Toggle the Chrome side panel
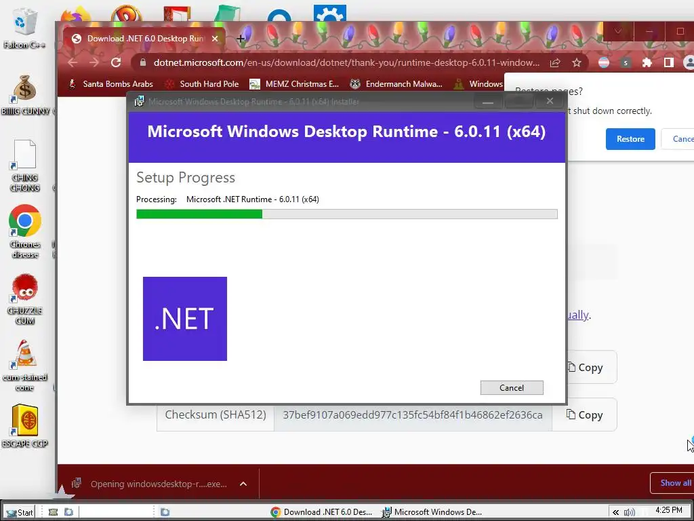The width and height of the screenshot is (694, 521). click(x=669, y=62)
